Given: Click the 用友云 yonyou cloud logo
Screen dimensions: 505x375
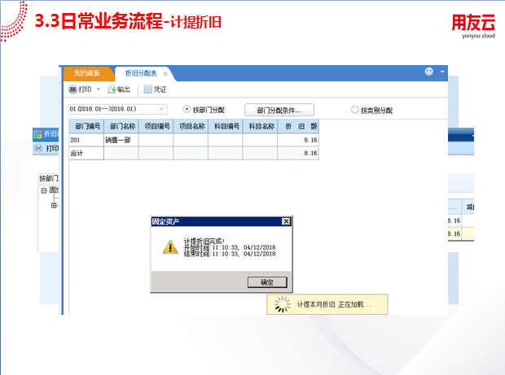Looking at the screenshot, I should click(473, 26).
